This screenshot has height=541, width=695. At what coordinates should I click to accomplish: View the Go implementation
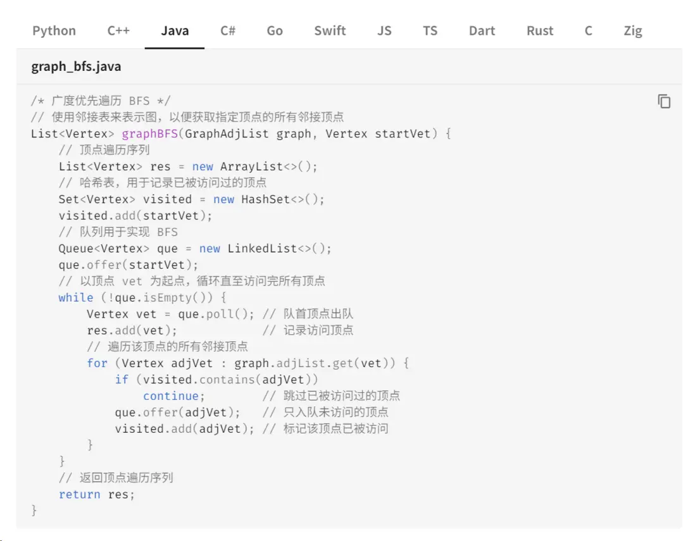[274, 30]
